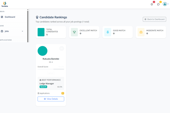Click the Rank #1 badge
Screen dimensions: 170x113
(43, 87)
